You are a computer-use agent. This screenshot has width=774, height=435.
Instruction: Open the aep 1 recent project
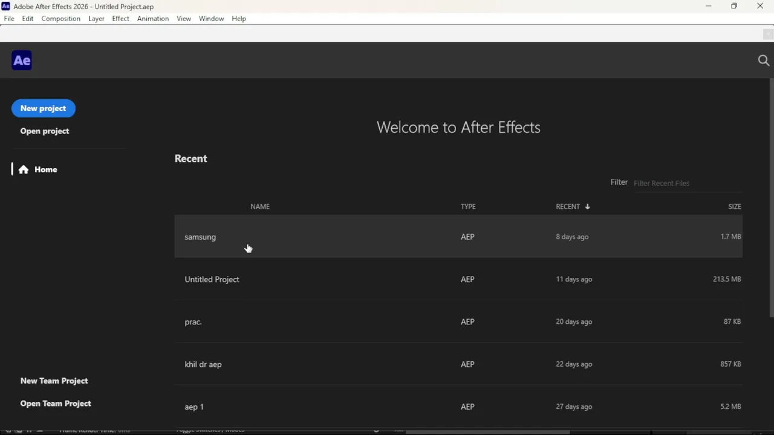coord(458,407)
